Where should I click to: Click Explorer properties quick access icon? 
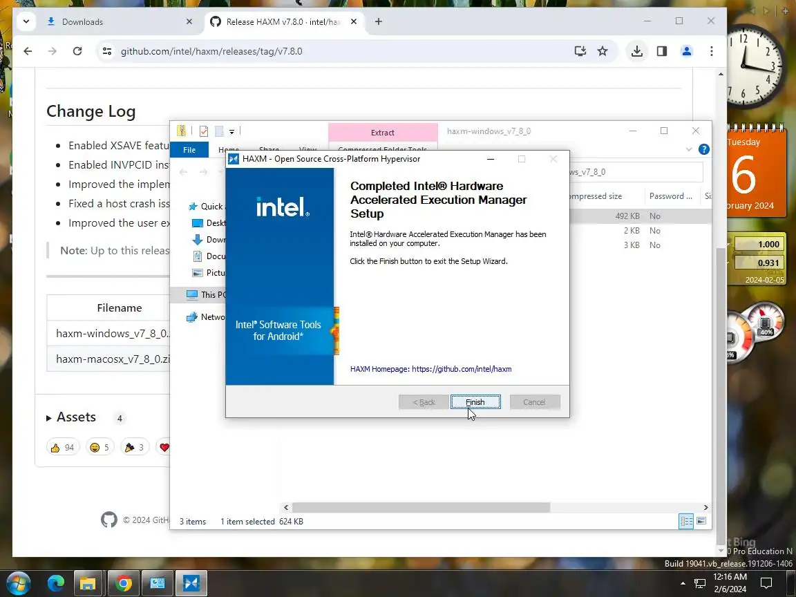coord(204,131)
